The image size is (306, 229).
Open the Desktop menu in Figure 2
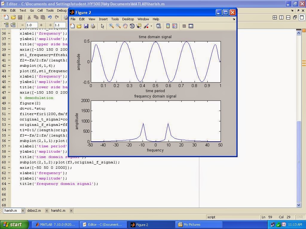128,19
